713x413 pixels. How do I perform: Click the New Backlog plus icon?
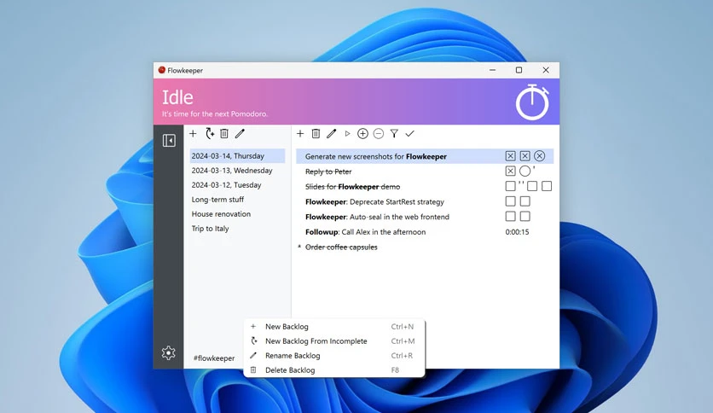click(x=193, y=134)
